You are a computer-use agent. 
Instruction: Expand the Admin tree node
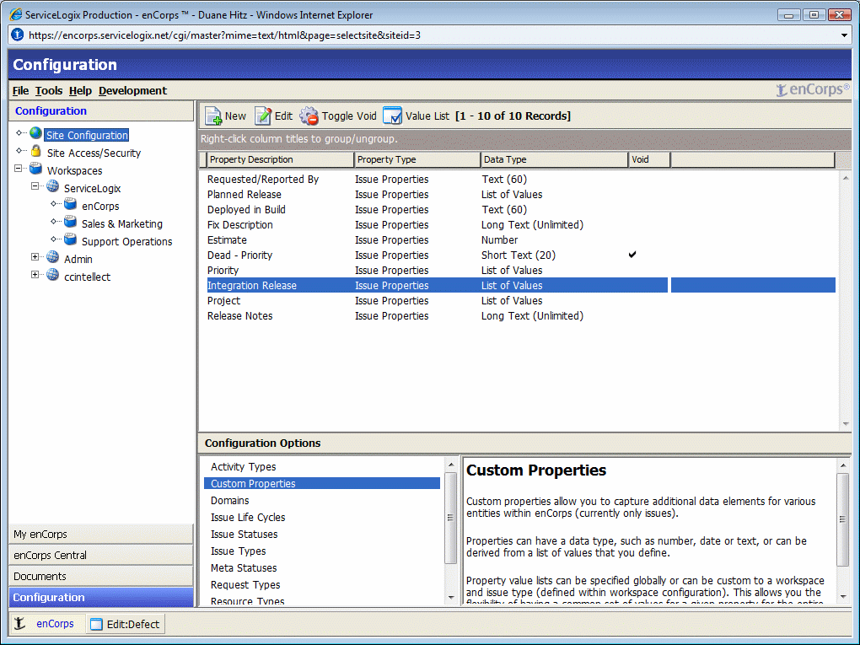tap(35, 256)
